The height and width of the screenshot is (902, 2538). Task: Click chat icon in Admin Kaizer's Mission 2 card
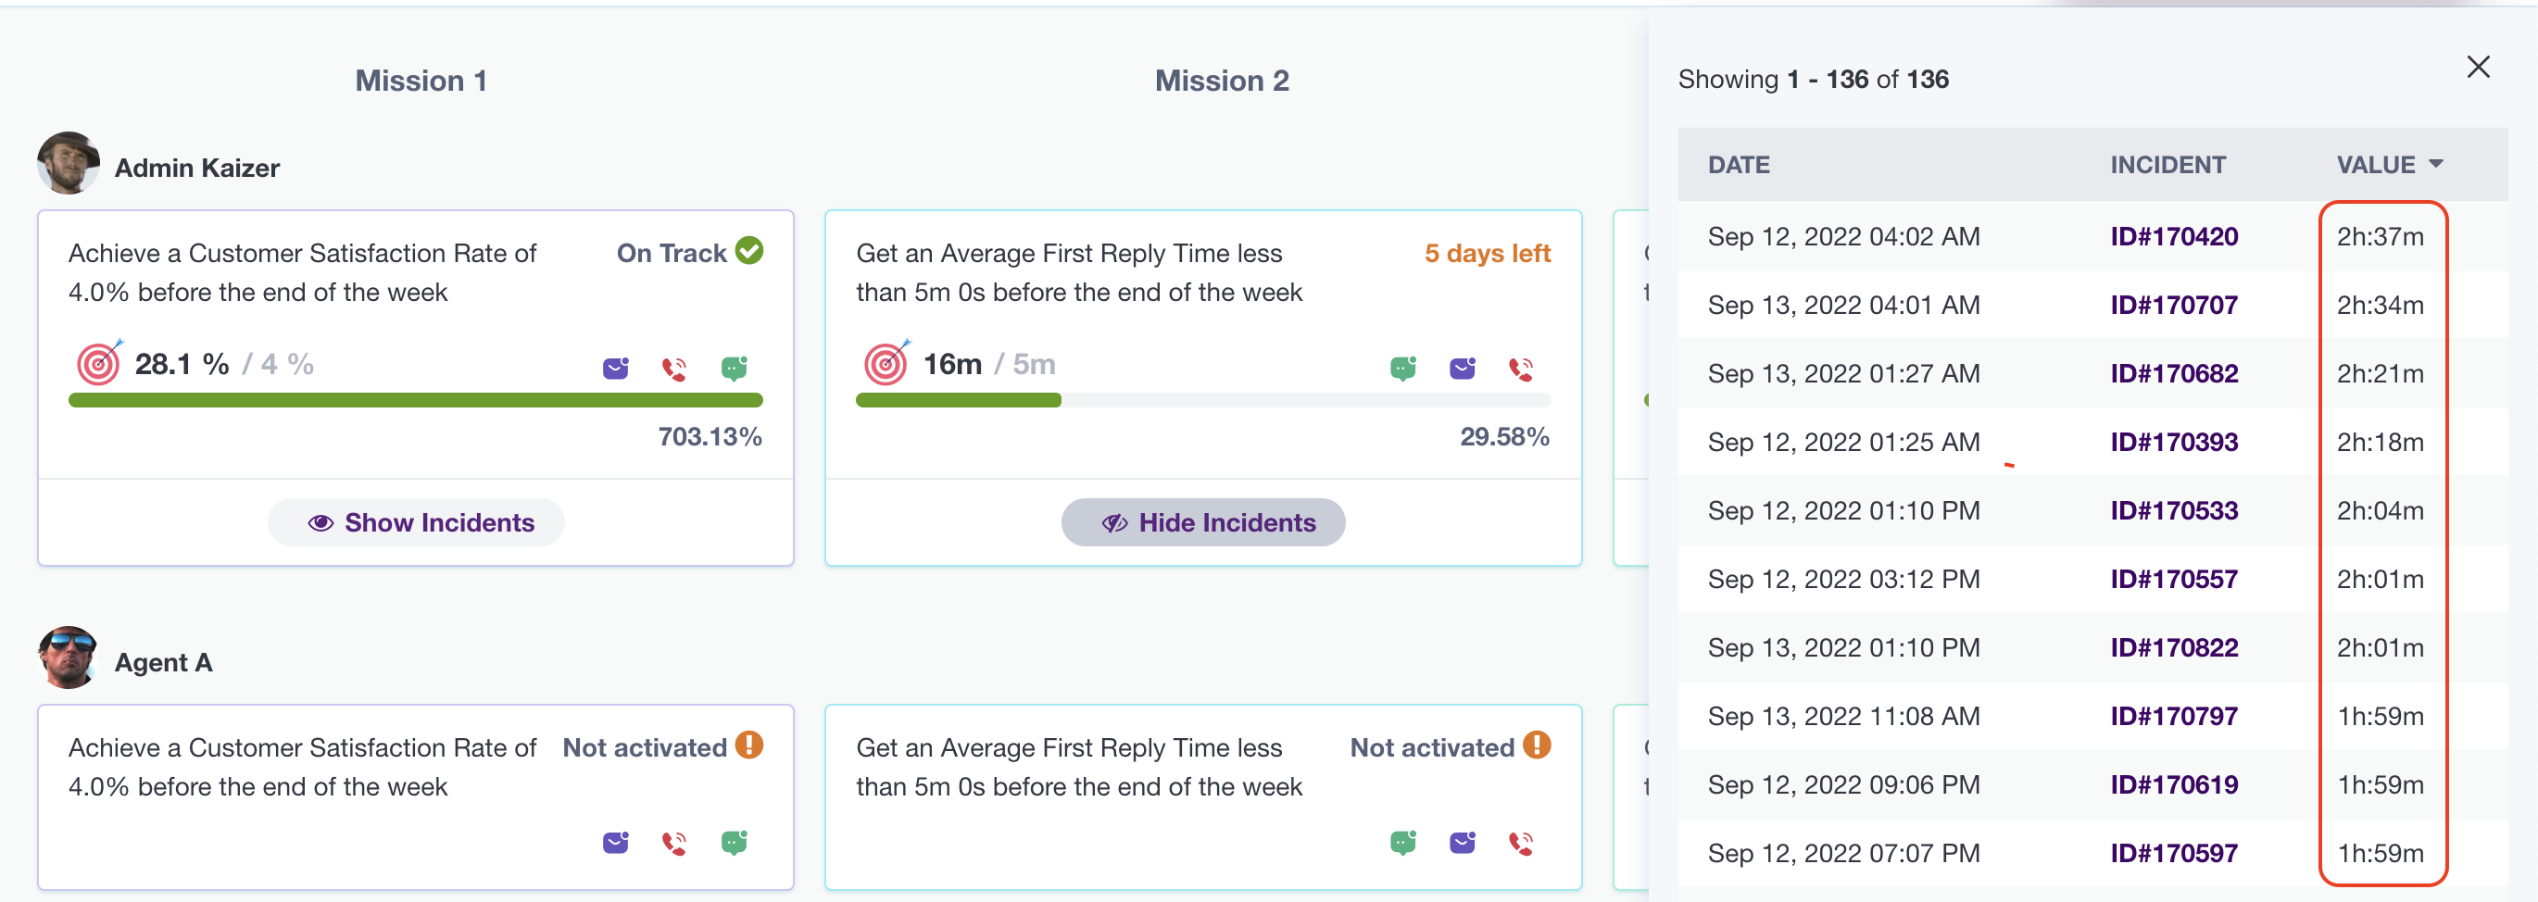[1403, 369]
